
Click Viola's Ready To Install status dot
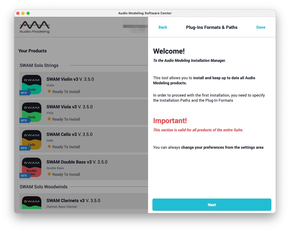pos(49,119)
